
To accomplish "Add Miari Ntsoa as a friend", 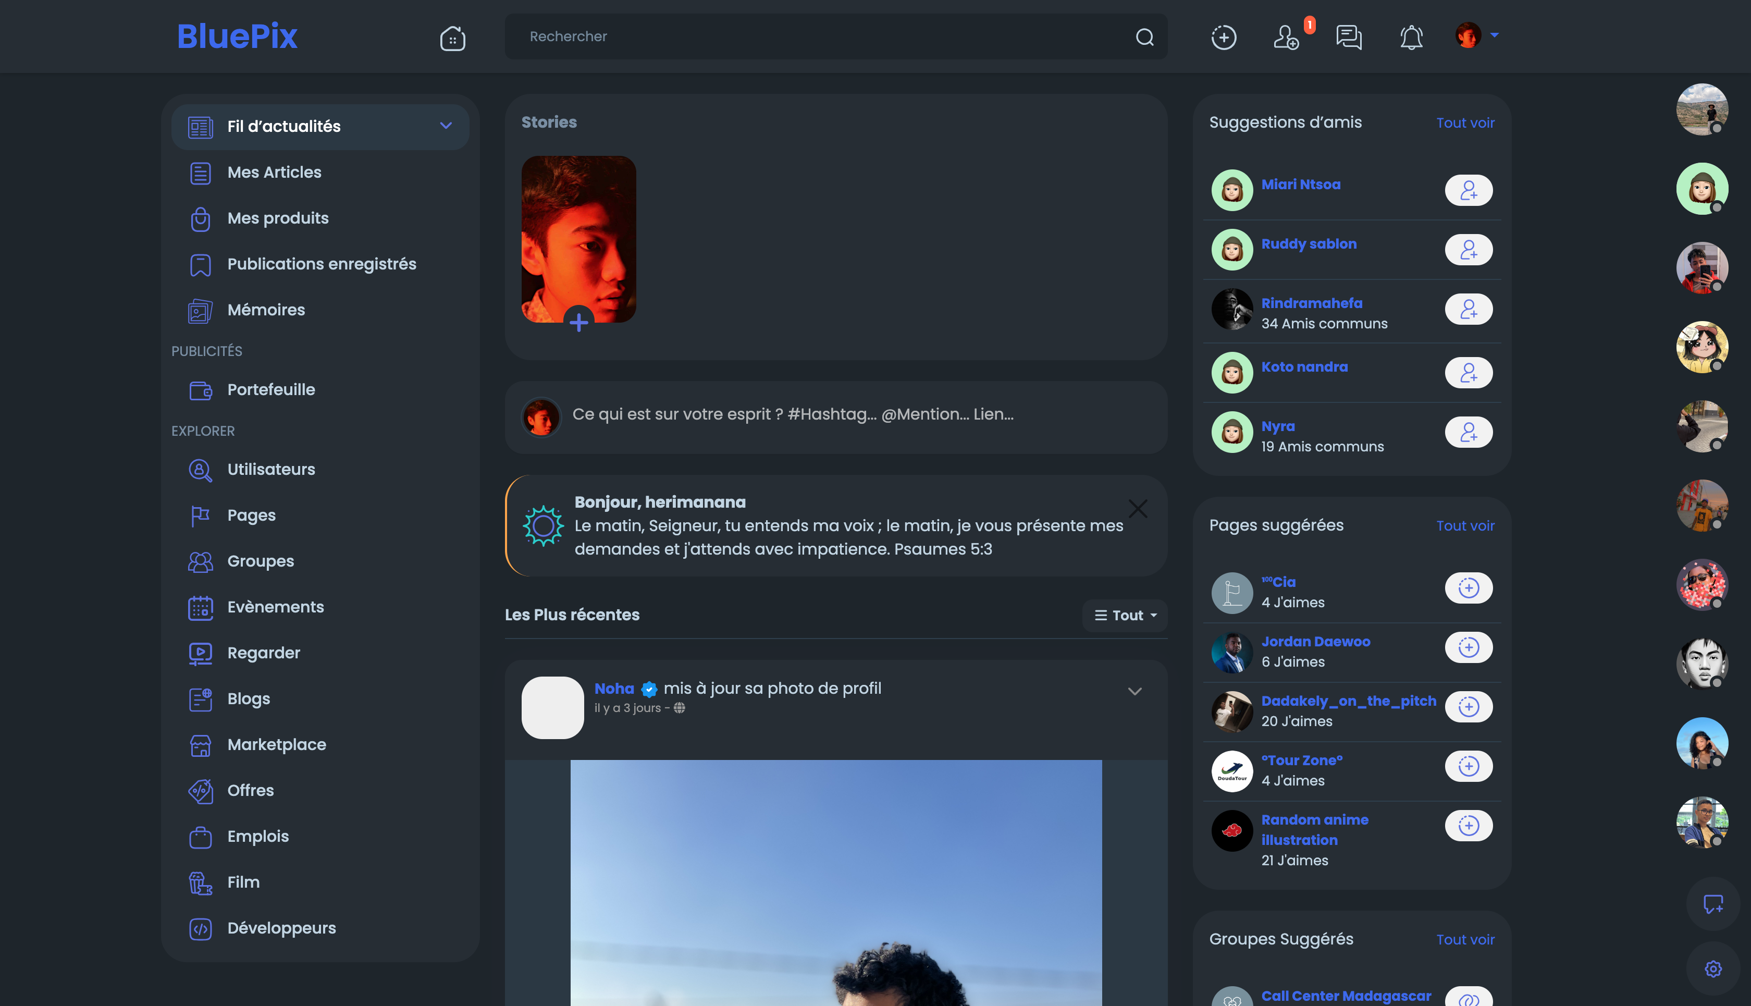I will [1469, 190].
